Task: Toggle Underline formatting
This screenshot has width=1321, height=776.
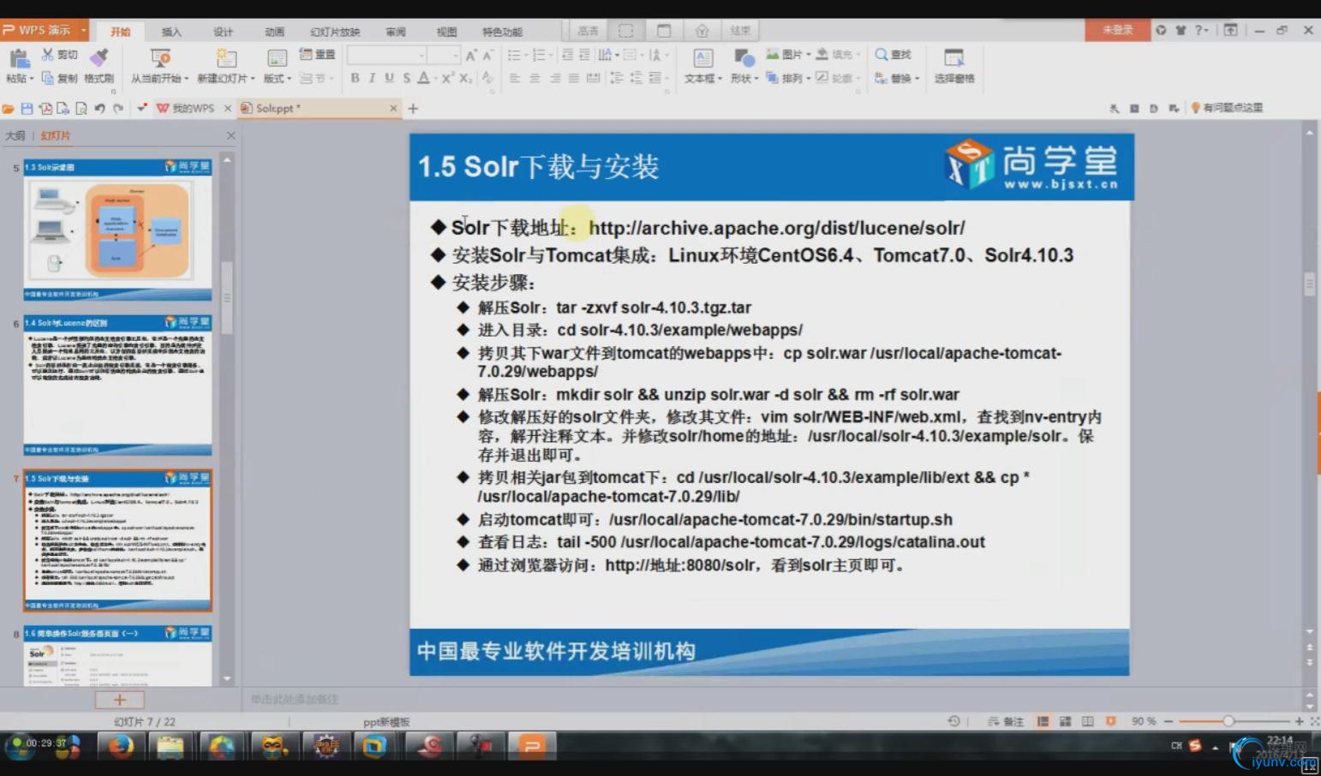Action: tap(389, 78)
